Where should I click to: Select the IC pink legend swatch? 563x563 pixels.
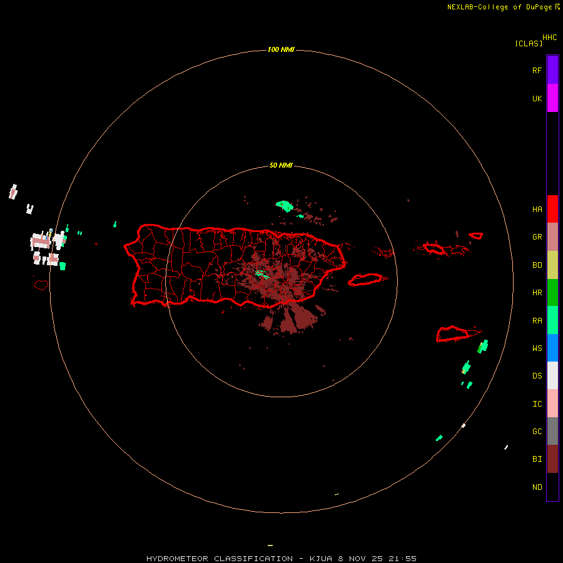click(x=552, y=403)
